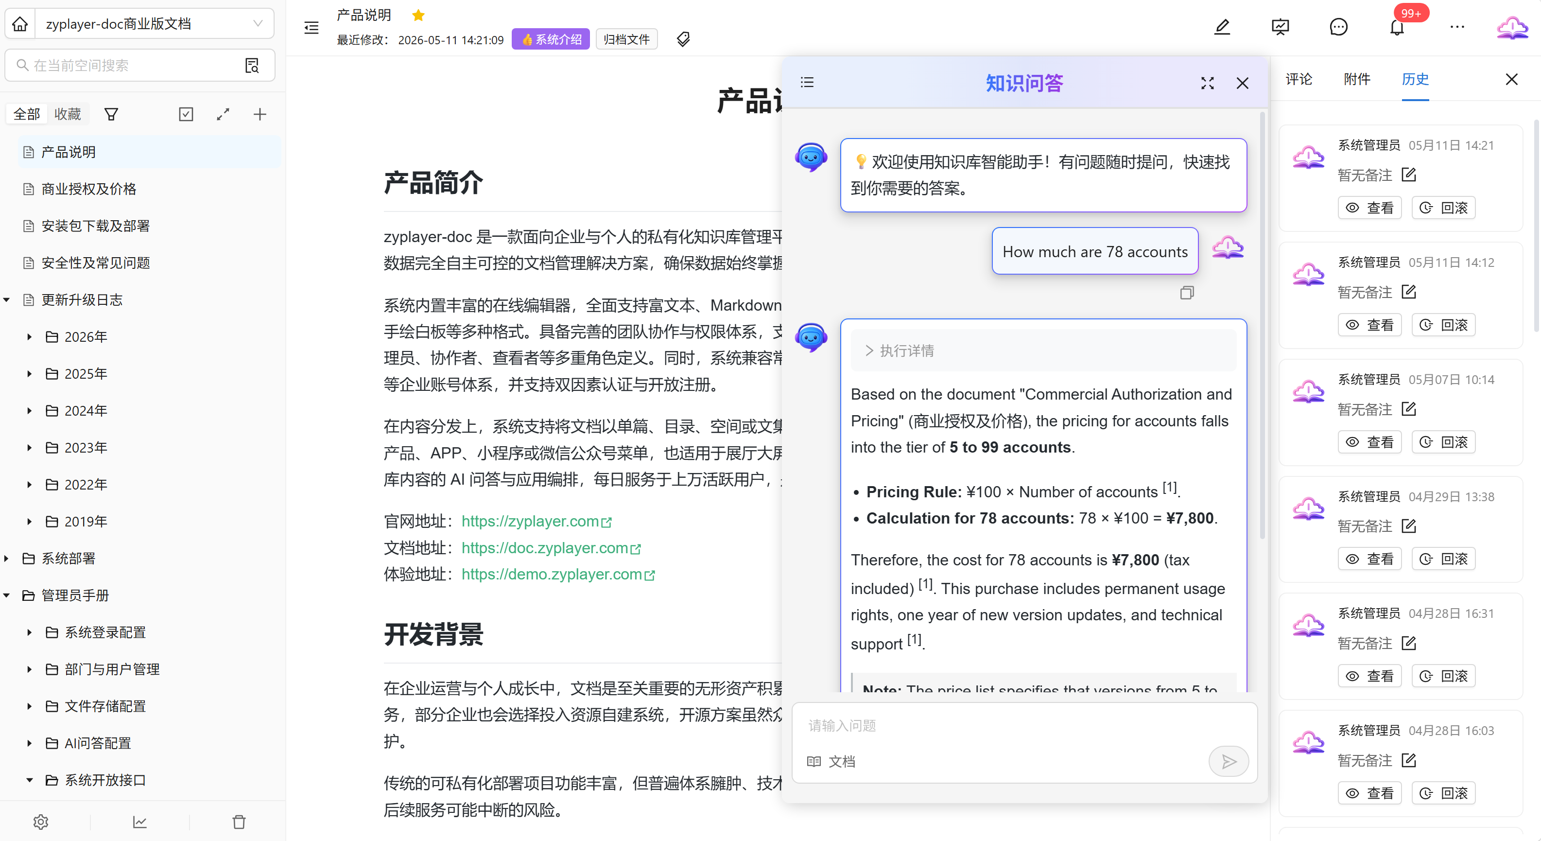View the 05月11日 14:12 history version
Viewport: 1541px width, 841px height.
pyautogui.click(x=1369, y=325)
